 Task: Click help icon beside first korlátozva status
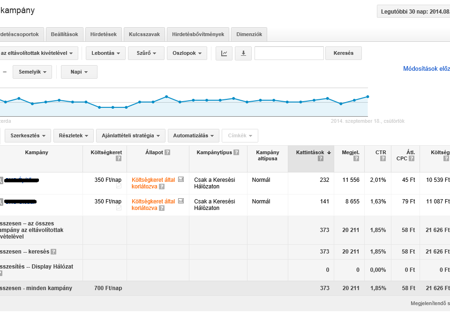point(162,187)
